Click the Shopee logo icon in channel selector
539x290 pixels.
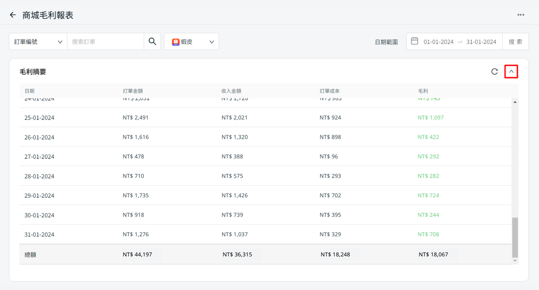click(176, 42)
